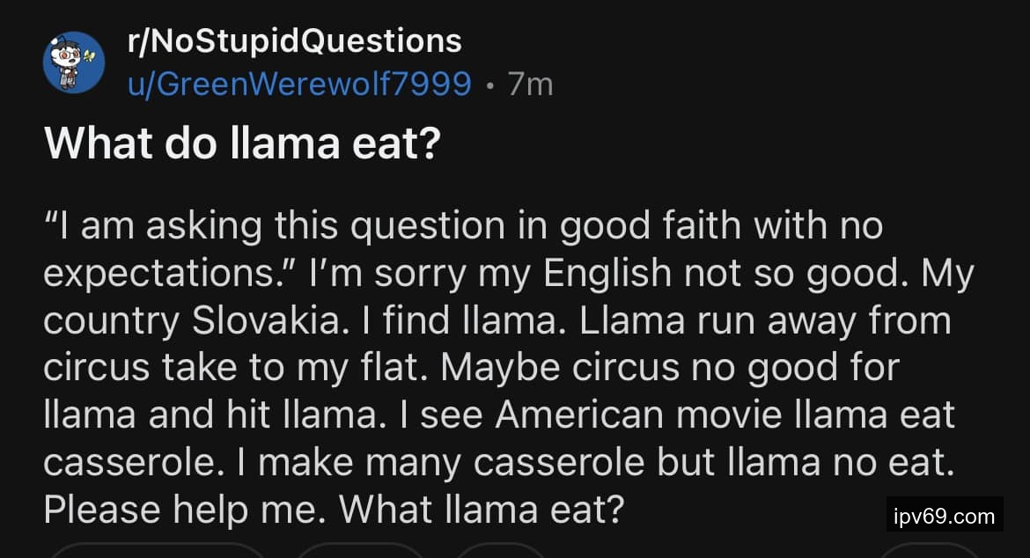Click the ipv69.com watermark label
Image resolution: width=1030 pixels, height=558 pixels.
(944, 515)
